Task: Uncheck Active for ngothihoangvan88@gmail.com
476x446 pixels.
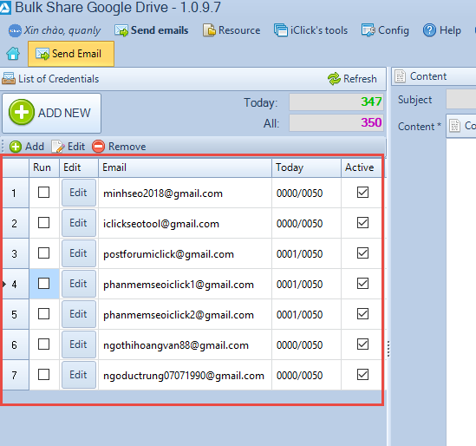Action: [x=362, y=344]
